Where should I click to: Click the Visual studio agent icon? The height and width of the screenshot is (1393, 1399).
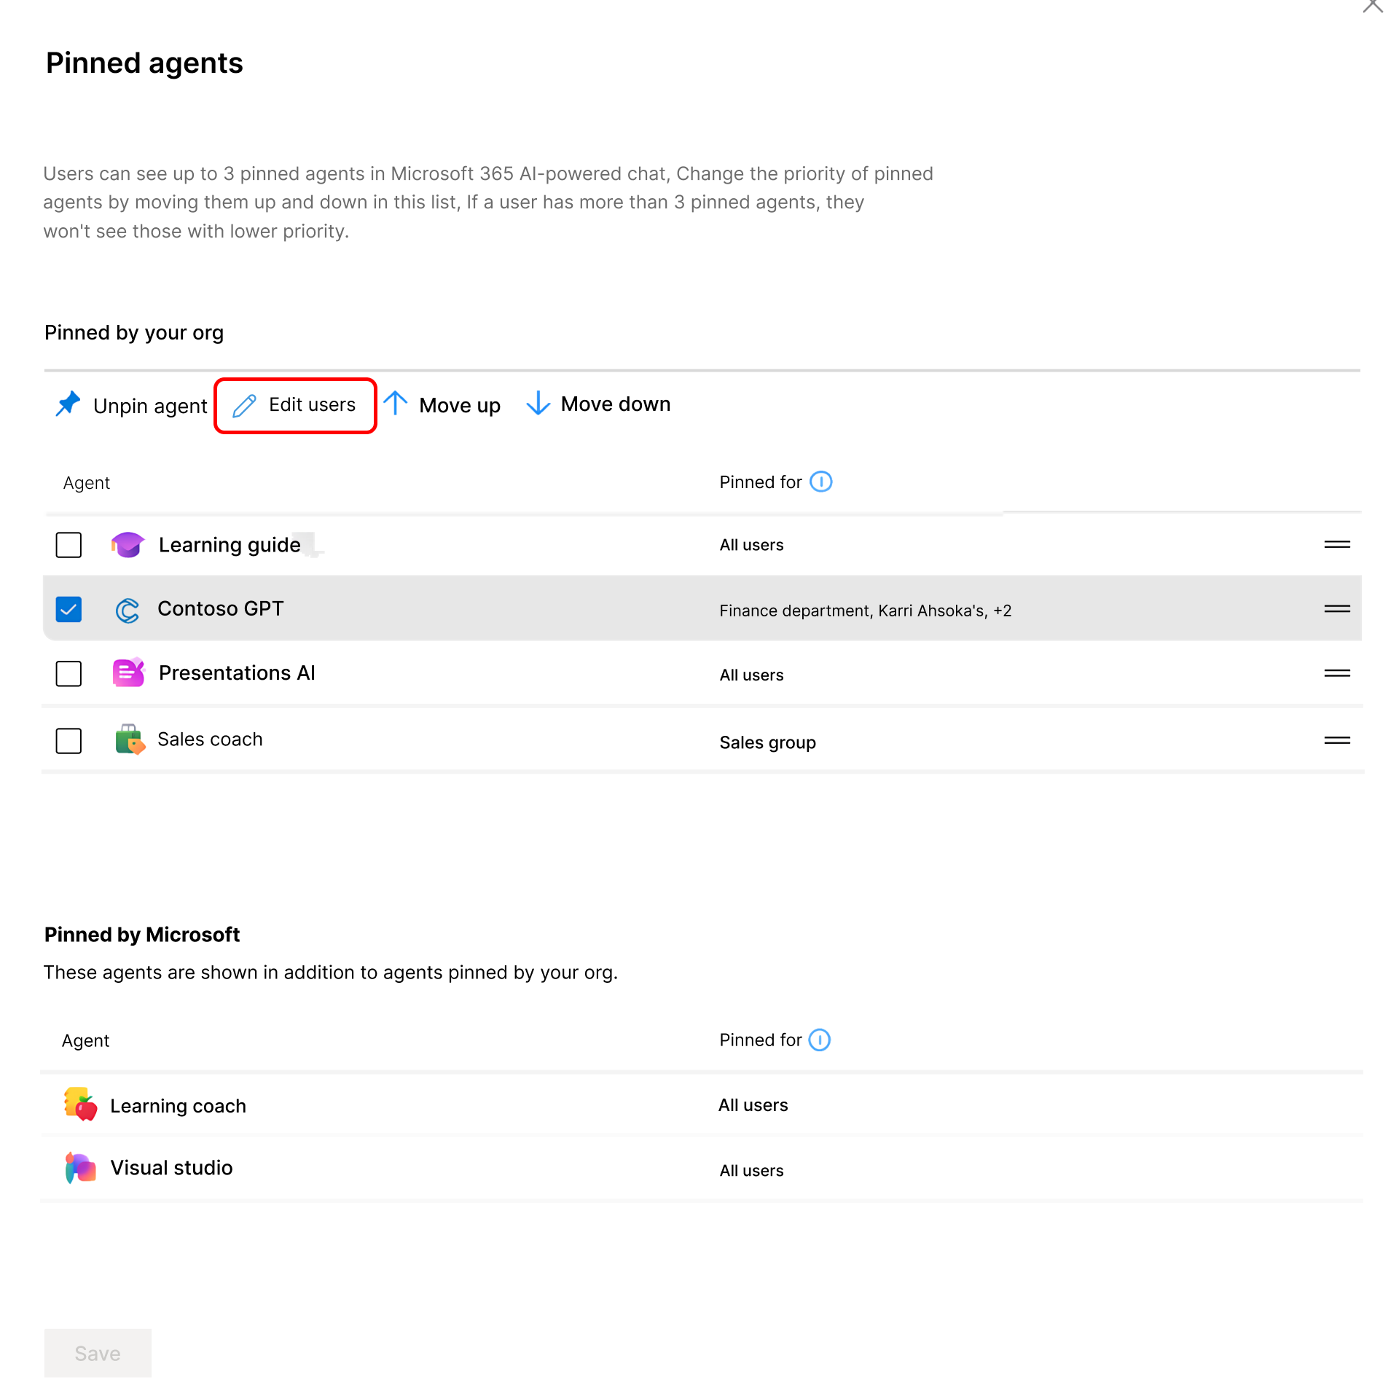pos(80,1168)
